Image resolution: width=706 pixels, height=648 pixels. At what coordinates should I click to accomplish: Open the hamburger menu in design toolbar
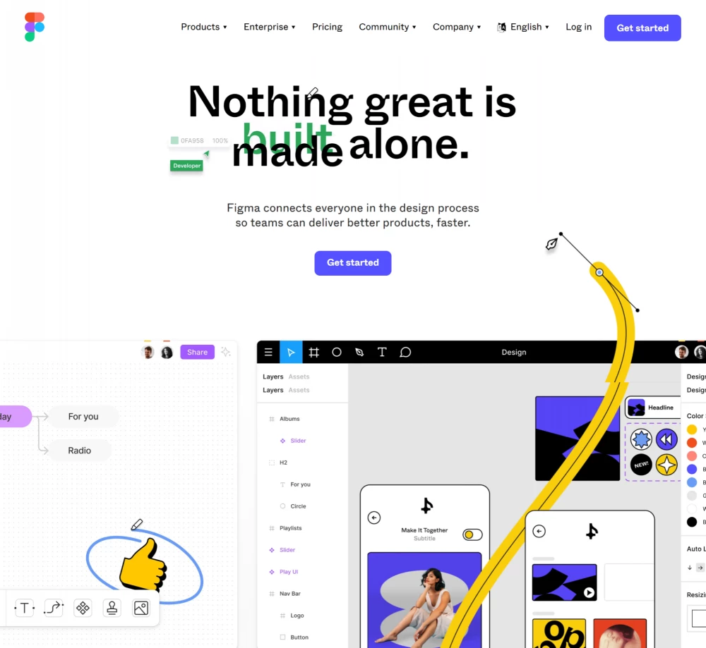click(268, 352)
